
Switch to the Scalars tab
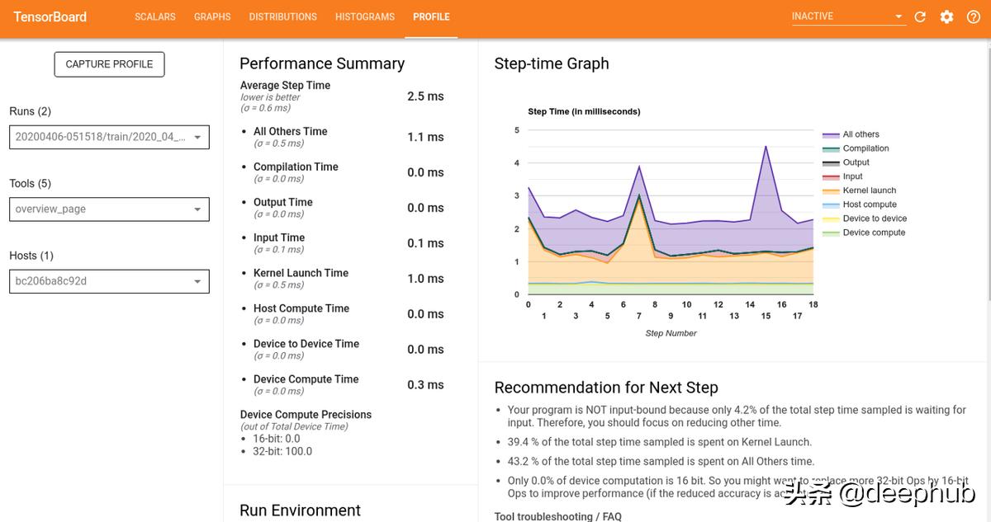155,16
